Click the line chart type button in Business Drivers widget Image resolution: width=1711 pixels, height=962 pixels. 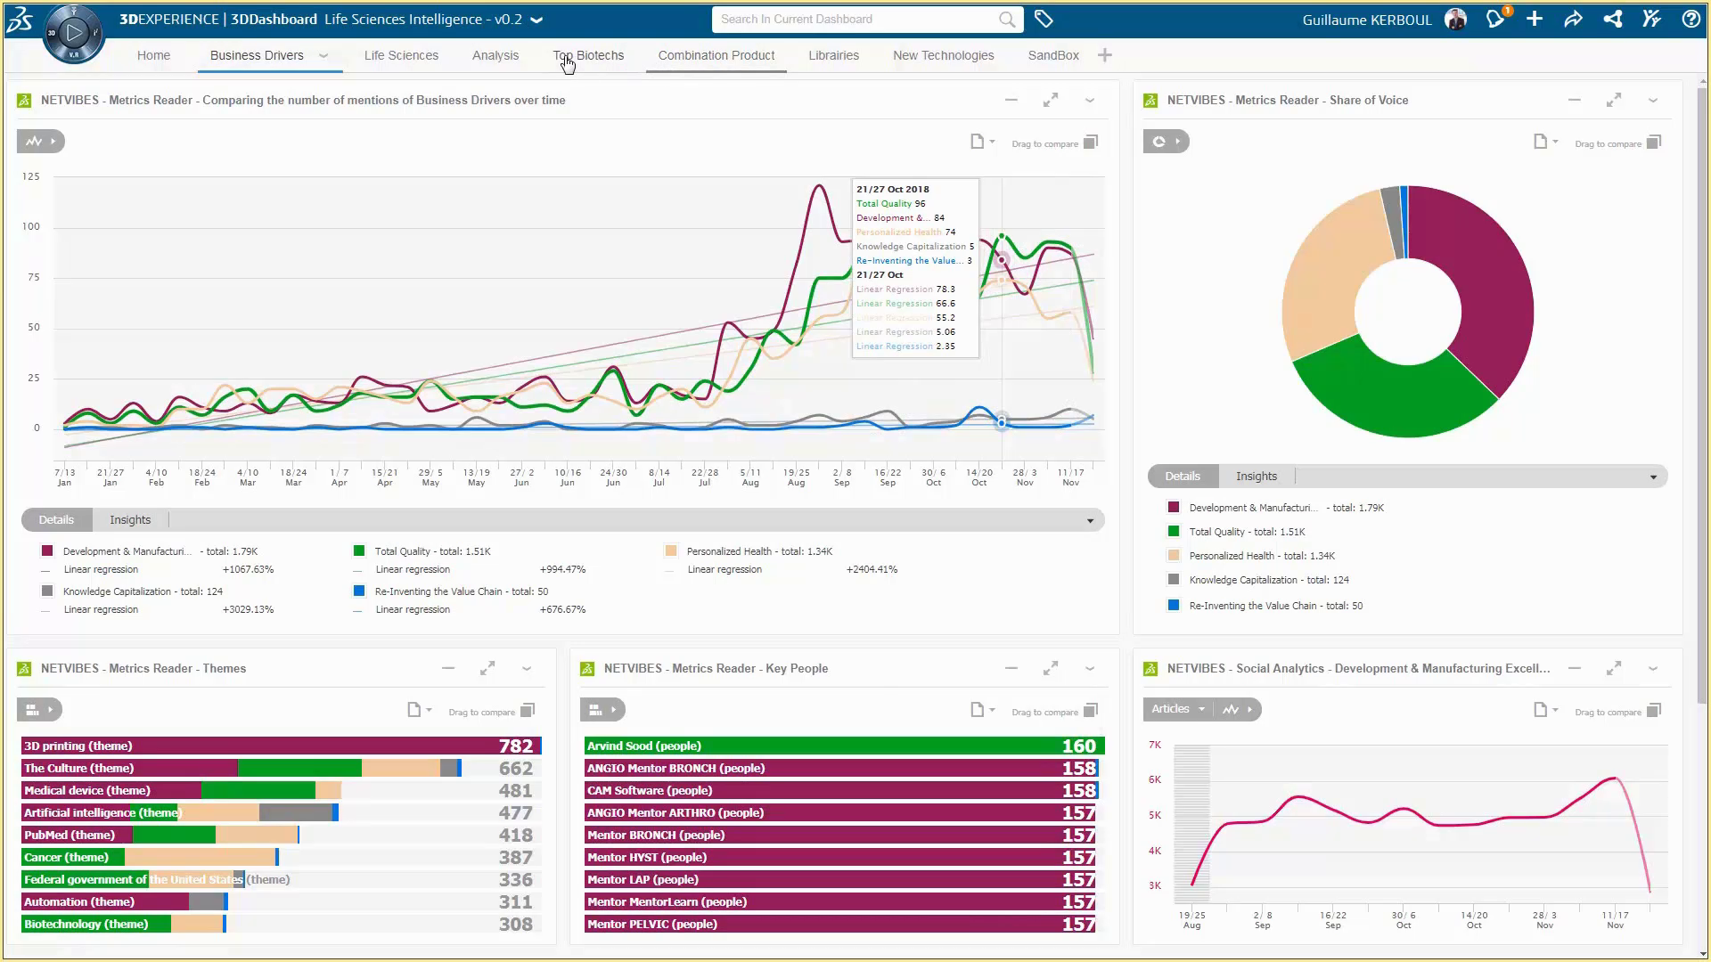[34, 142]
